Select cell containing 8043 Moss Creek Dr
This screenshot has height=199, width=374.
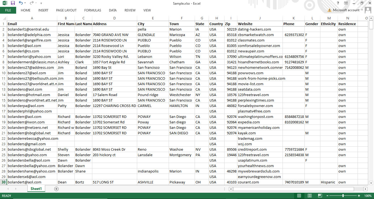[x=114, y=149]
